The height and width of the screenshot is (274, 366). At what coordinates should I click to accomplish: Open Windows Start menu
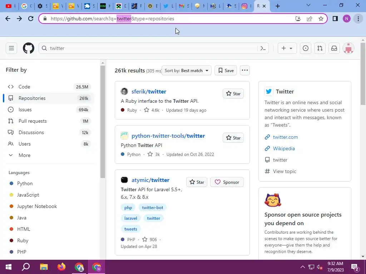(9, 267)
